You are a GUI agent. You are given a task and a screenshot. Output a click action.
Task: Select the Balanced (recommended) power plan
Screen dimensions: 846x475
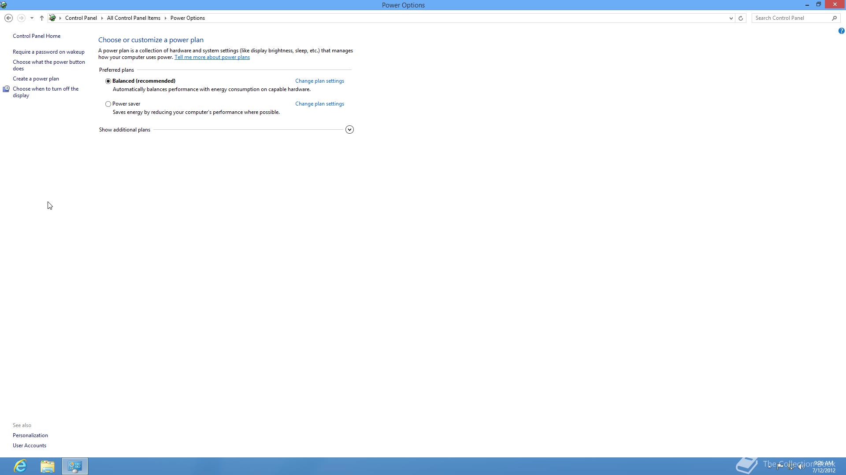(108, 81)
